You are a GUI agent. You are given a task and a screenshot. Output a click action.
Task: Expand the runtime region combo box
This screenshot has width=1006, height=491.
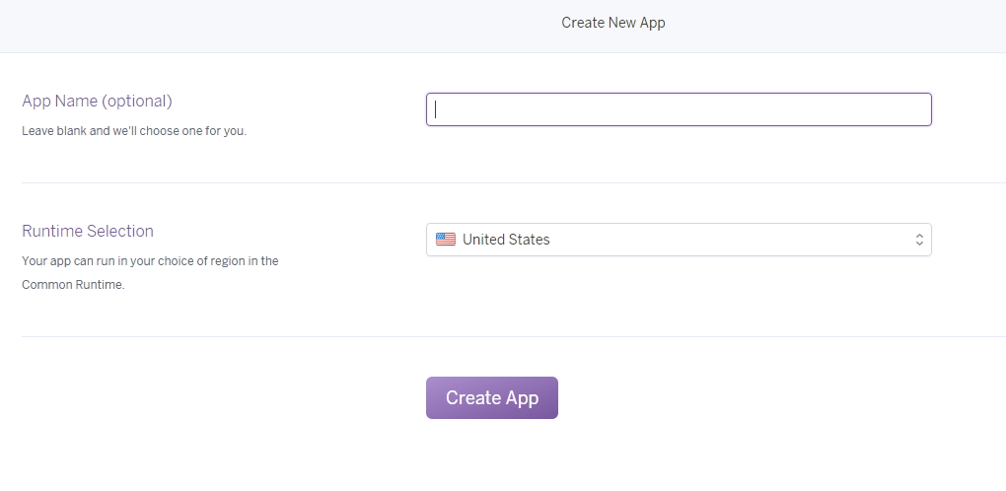tap(679, 240)
